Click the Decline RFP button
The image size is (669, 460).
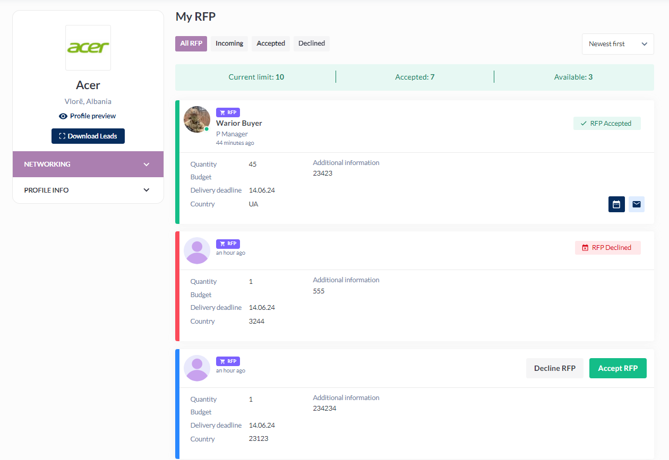click(x=554, y=368)
